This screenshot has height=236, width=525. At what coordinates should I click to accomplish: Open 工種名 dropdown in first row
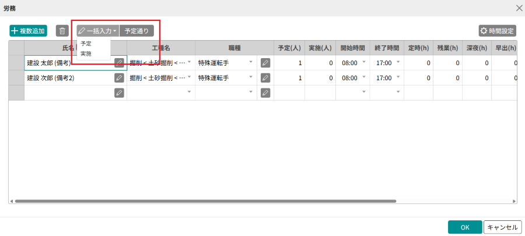pos(189,62)
